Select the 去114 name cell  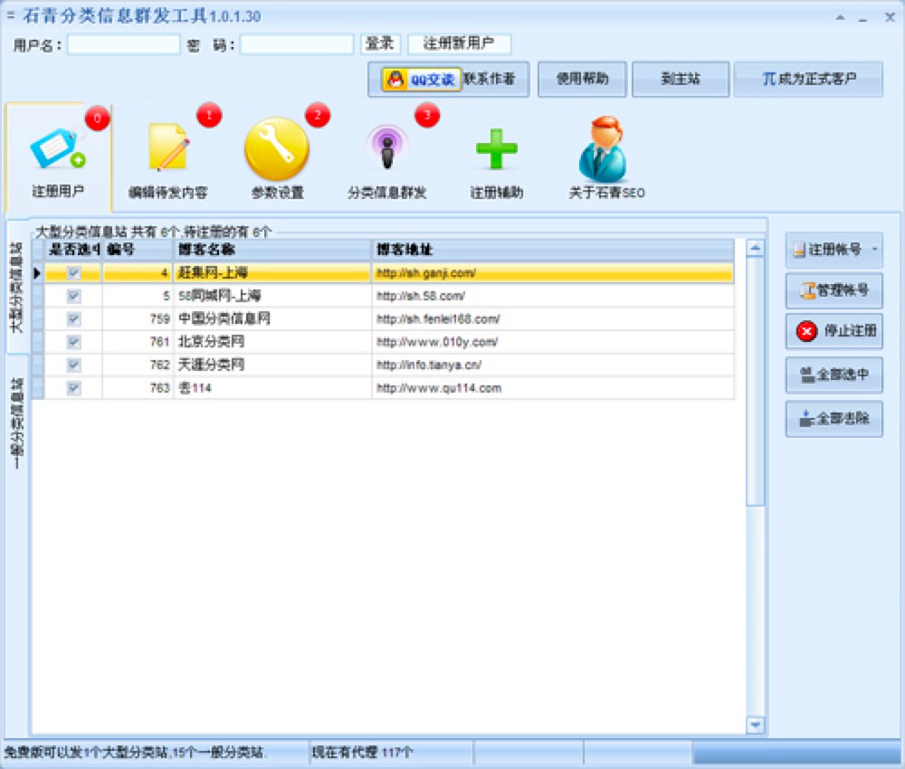point(271,388)
